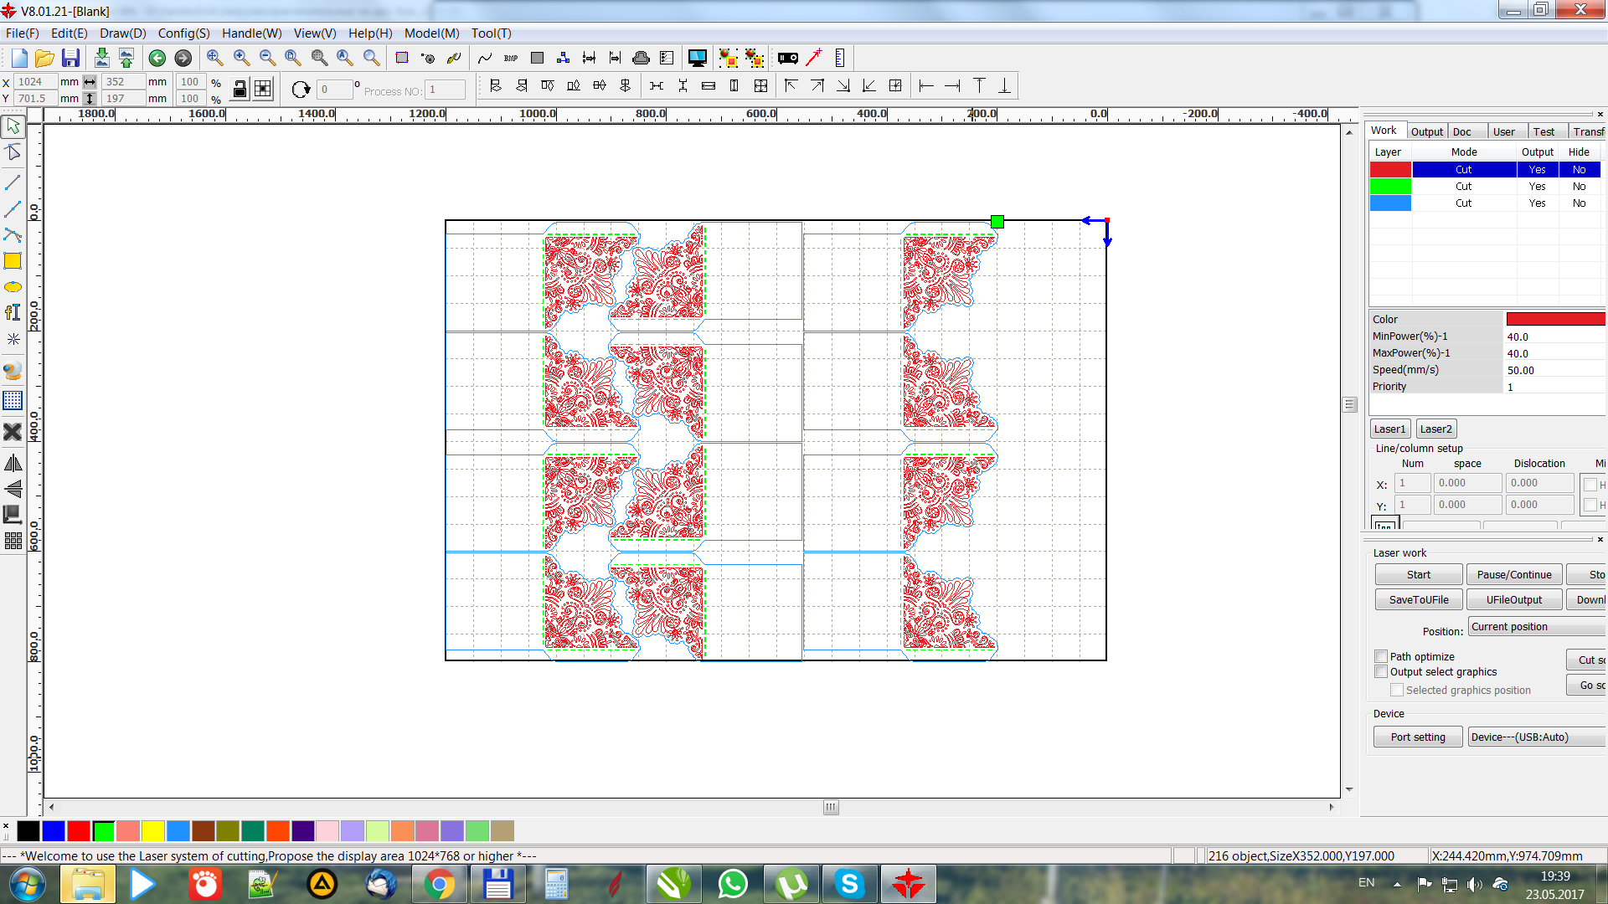Screen dimensions: 1608x904
Task: Open the Device USB Auto dropdown
Action: [1537, 737]
